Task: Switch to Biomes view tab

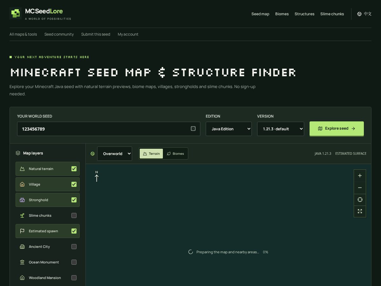Action: (175, 153)
